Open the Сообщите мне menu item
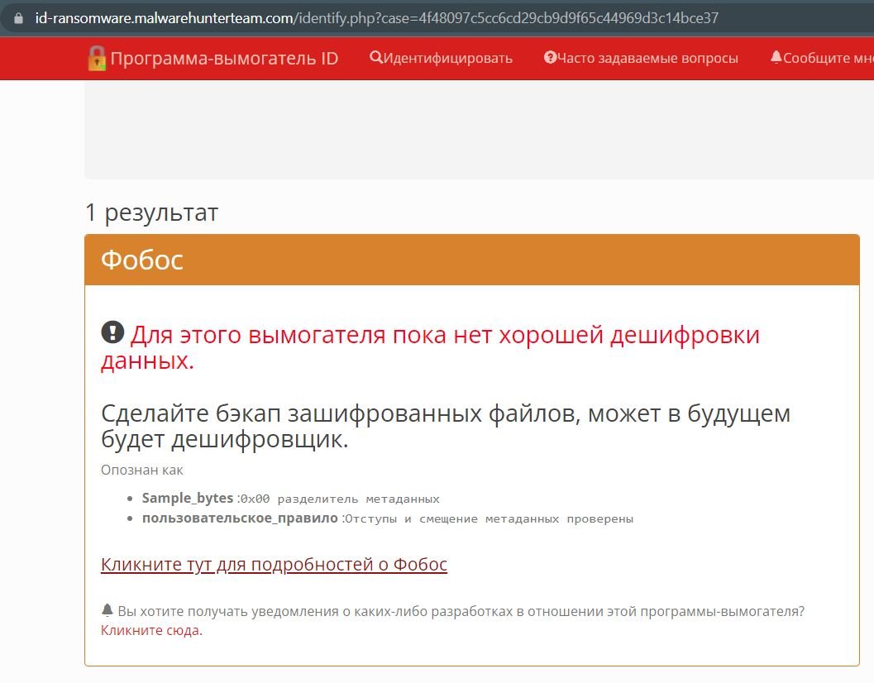 (x=822, y=58)
